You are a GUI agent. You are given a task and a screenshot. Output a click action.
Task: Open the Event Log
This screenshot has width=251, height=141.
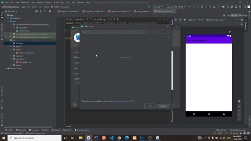pyautogui.click(x=221, y=130)
